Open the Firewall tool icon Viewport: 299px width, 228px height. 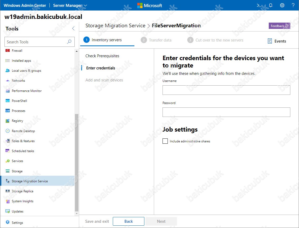tap(8, 50)
